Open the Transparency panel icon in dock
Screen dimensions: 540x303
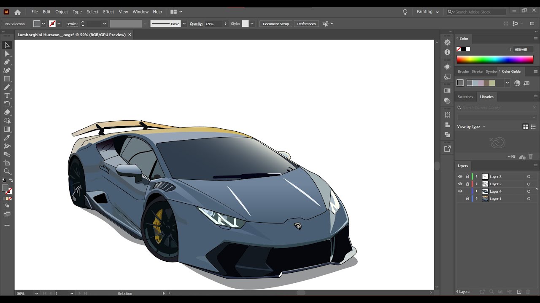point(447,101)
